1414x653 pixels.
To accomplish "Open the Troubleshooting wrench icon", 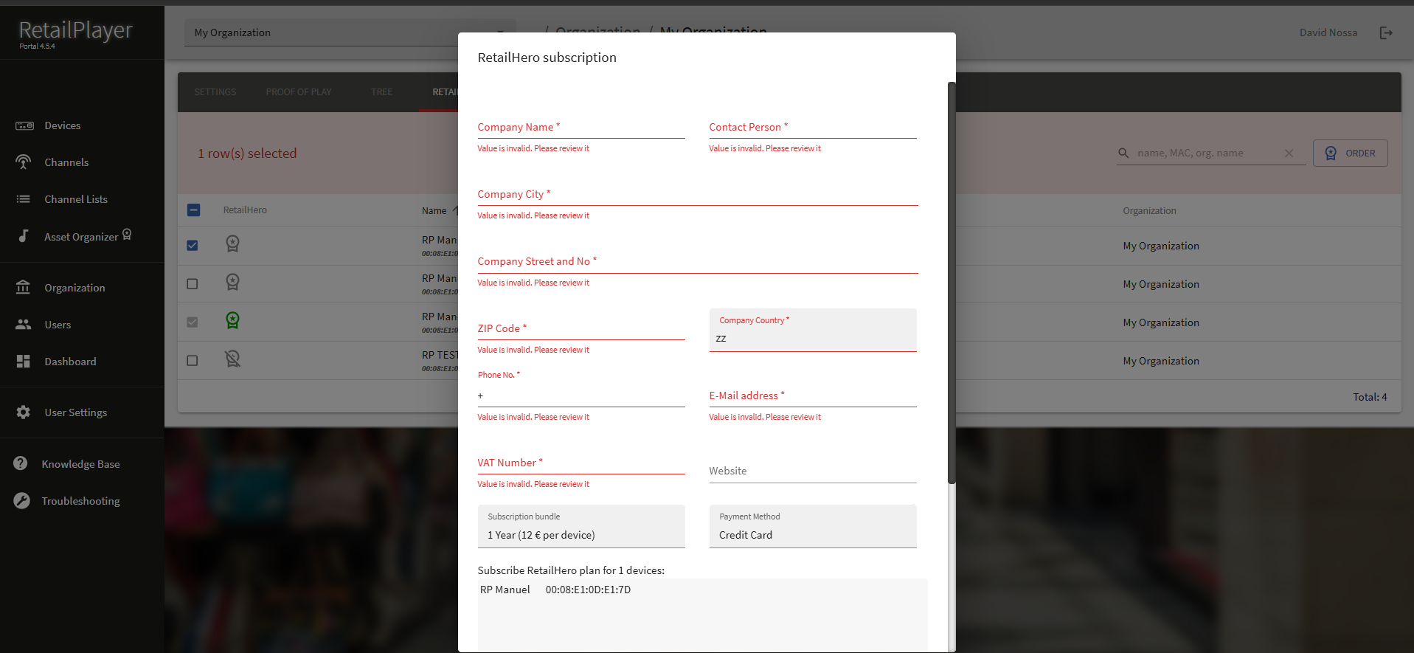I will pyautogui.click(x=22, y=501).
